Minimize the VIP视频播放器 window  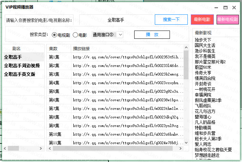217,7
